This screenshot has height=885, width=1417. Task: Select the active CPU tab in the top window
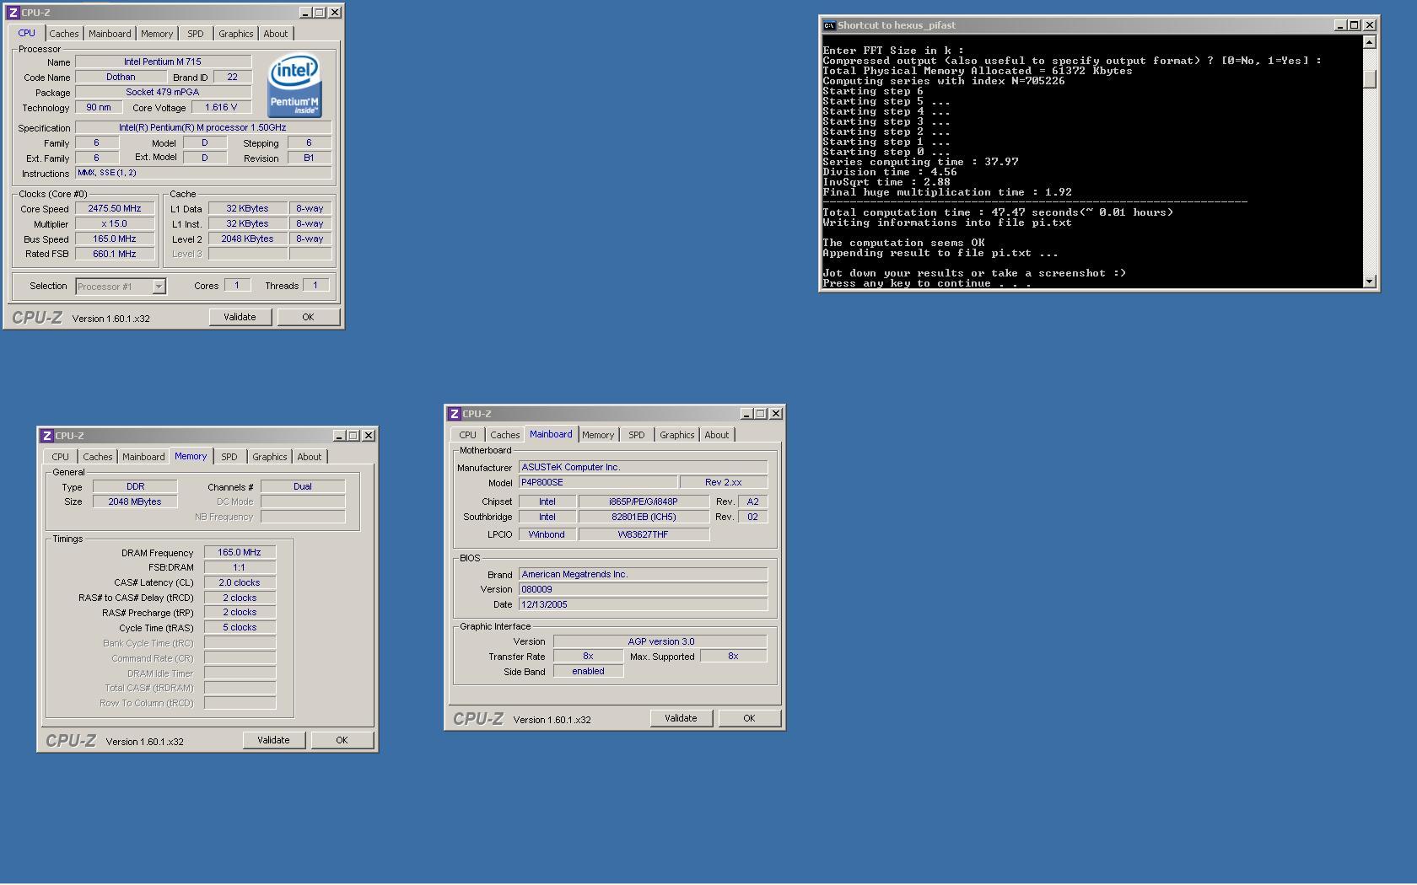(x=26, y=33)
